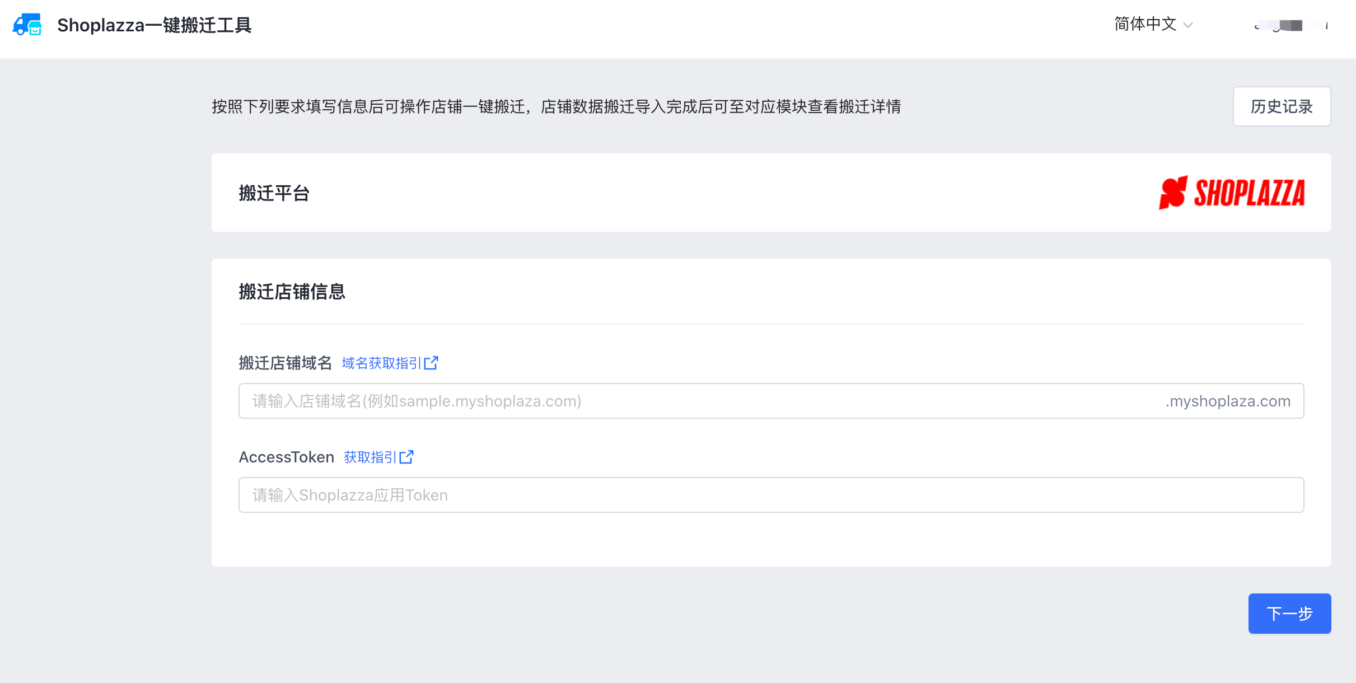
Task: Click the SHOPLAZZA wordmark logo text
Action: tap(1249, 193)
